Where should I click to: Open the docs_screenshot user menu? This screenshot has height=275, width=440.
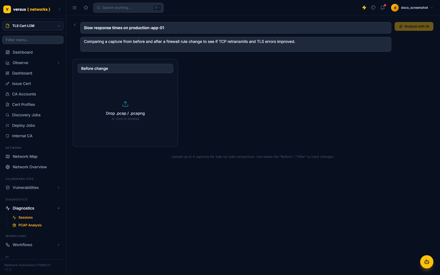point(412,8)
